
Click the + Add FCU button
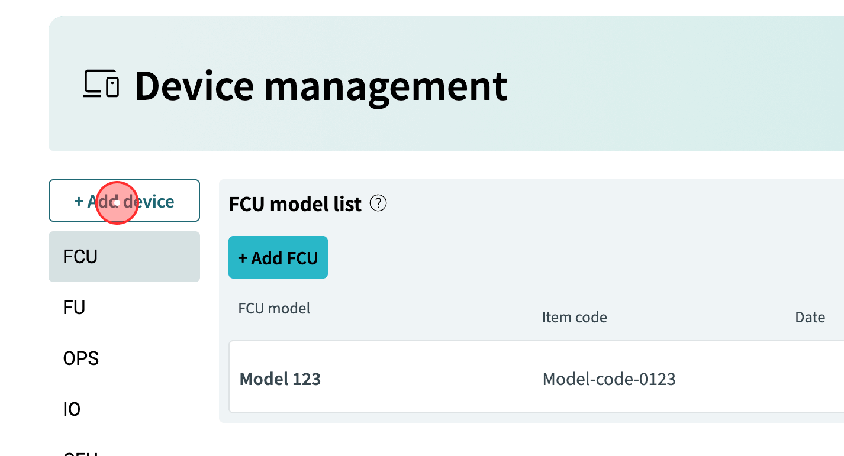(x=278, y=257)
